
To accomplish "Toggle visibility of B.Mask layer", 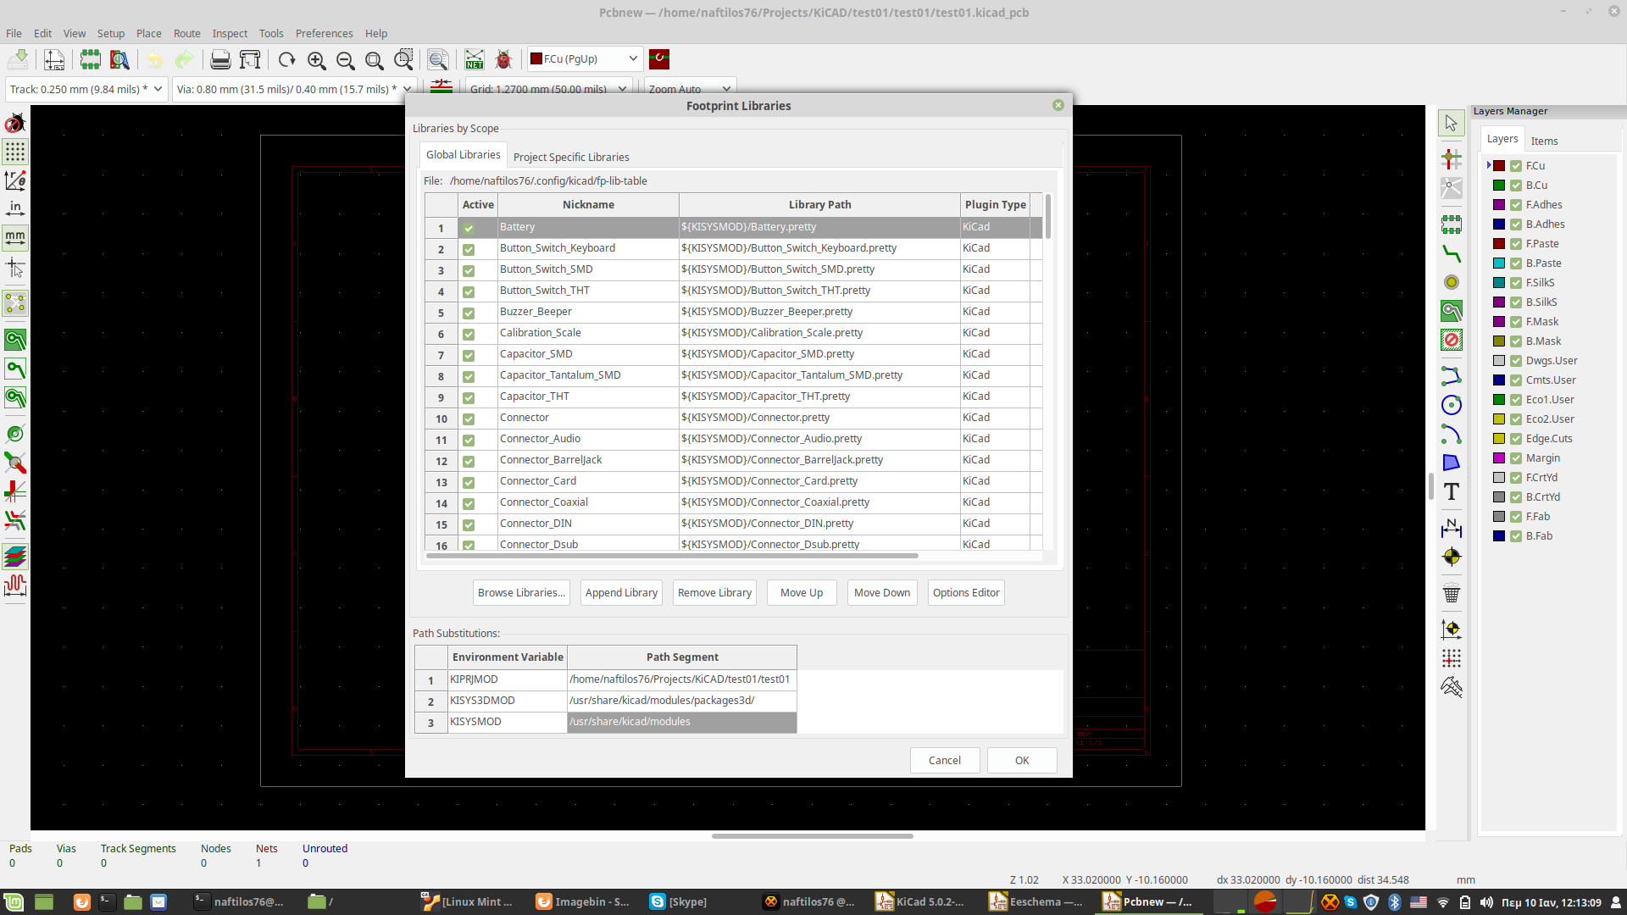I will tap(1516, 341).
